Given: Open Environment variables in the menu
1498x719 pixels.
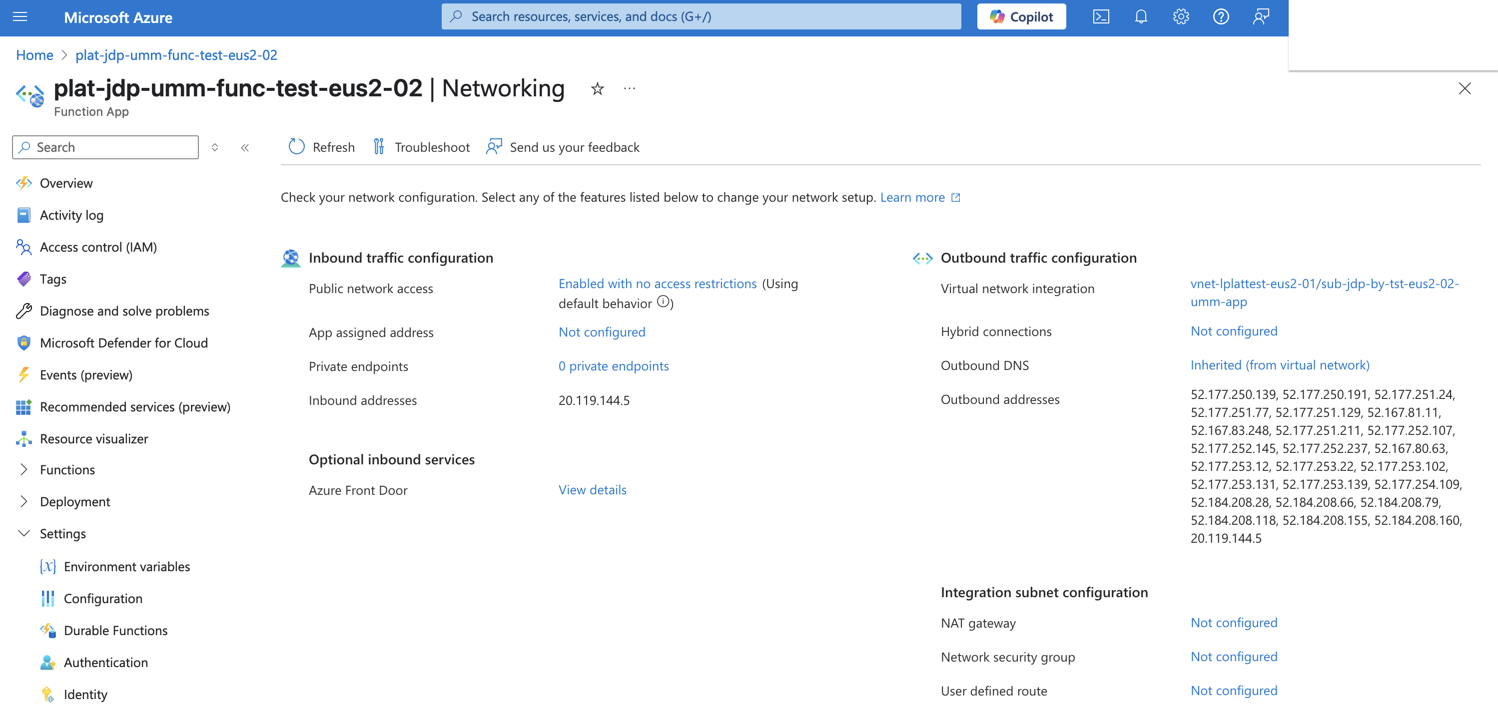Looking at the screenshot, I should click(126, 567).
